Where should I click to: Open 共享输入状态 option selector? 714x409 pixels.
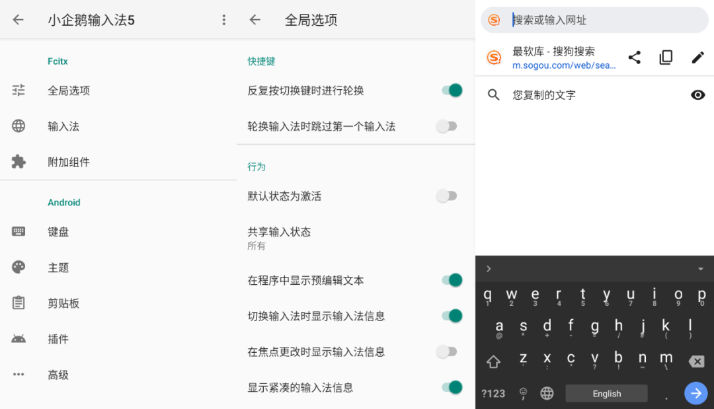pyautogui.click(x=356, y=238)
